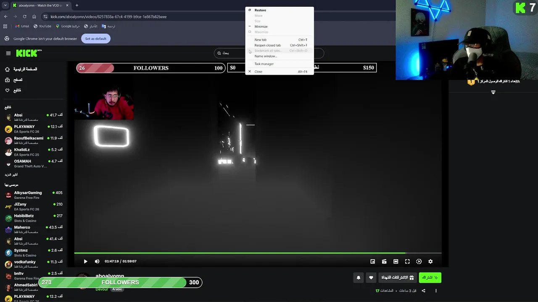538x302 pixels.
Task: Play the VOD video
Action: [x=85, y=261]
